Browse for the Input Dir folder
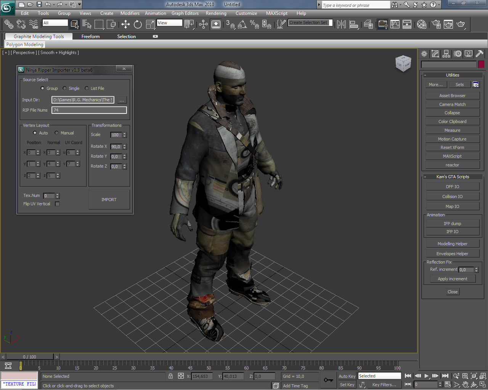Viewport: 488px width, 390px height. pos(122,100)
